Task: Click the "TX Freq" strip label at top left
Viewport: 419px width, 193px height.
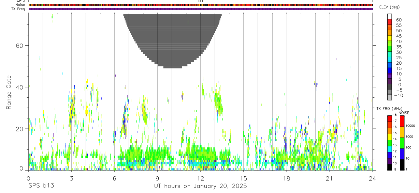Action: coord(18,9)
